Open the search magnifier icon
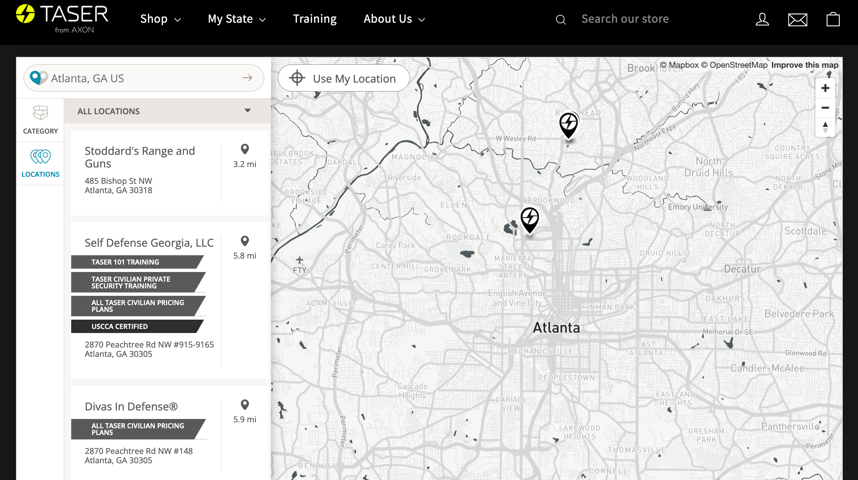The height and width of the screenshot is (480, 858). (x=561, y=19)
